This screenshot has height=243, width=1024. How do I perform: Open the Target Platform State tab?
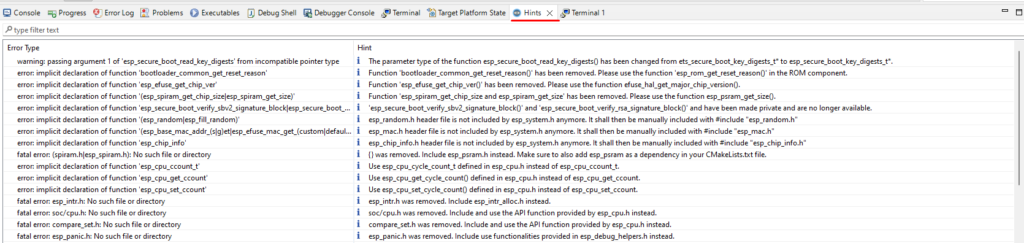point(466,13)
